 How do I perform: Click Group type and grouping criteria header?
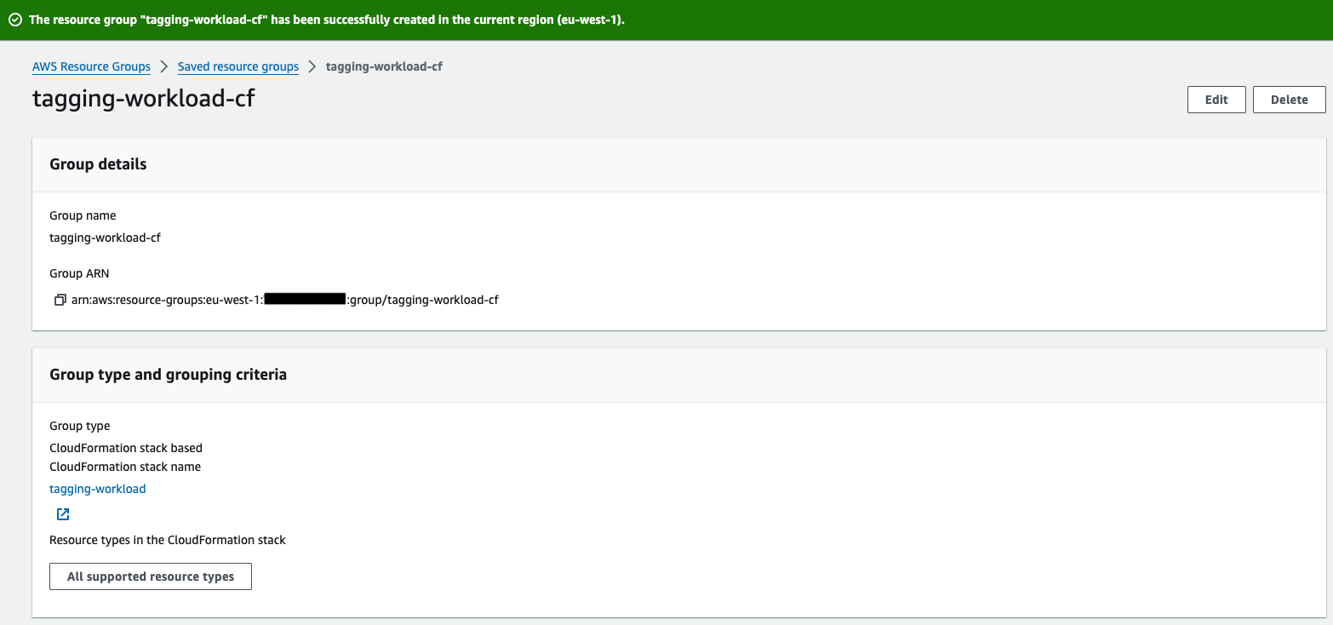coord(168,375)
